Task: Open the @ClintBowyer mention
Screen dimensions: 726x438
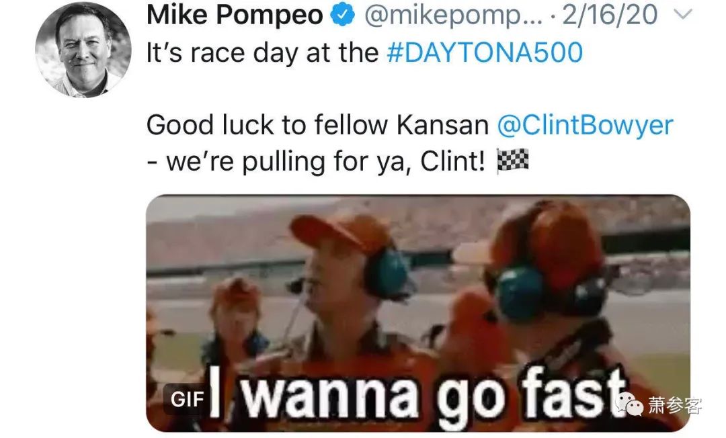Action: point(586,126)
